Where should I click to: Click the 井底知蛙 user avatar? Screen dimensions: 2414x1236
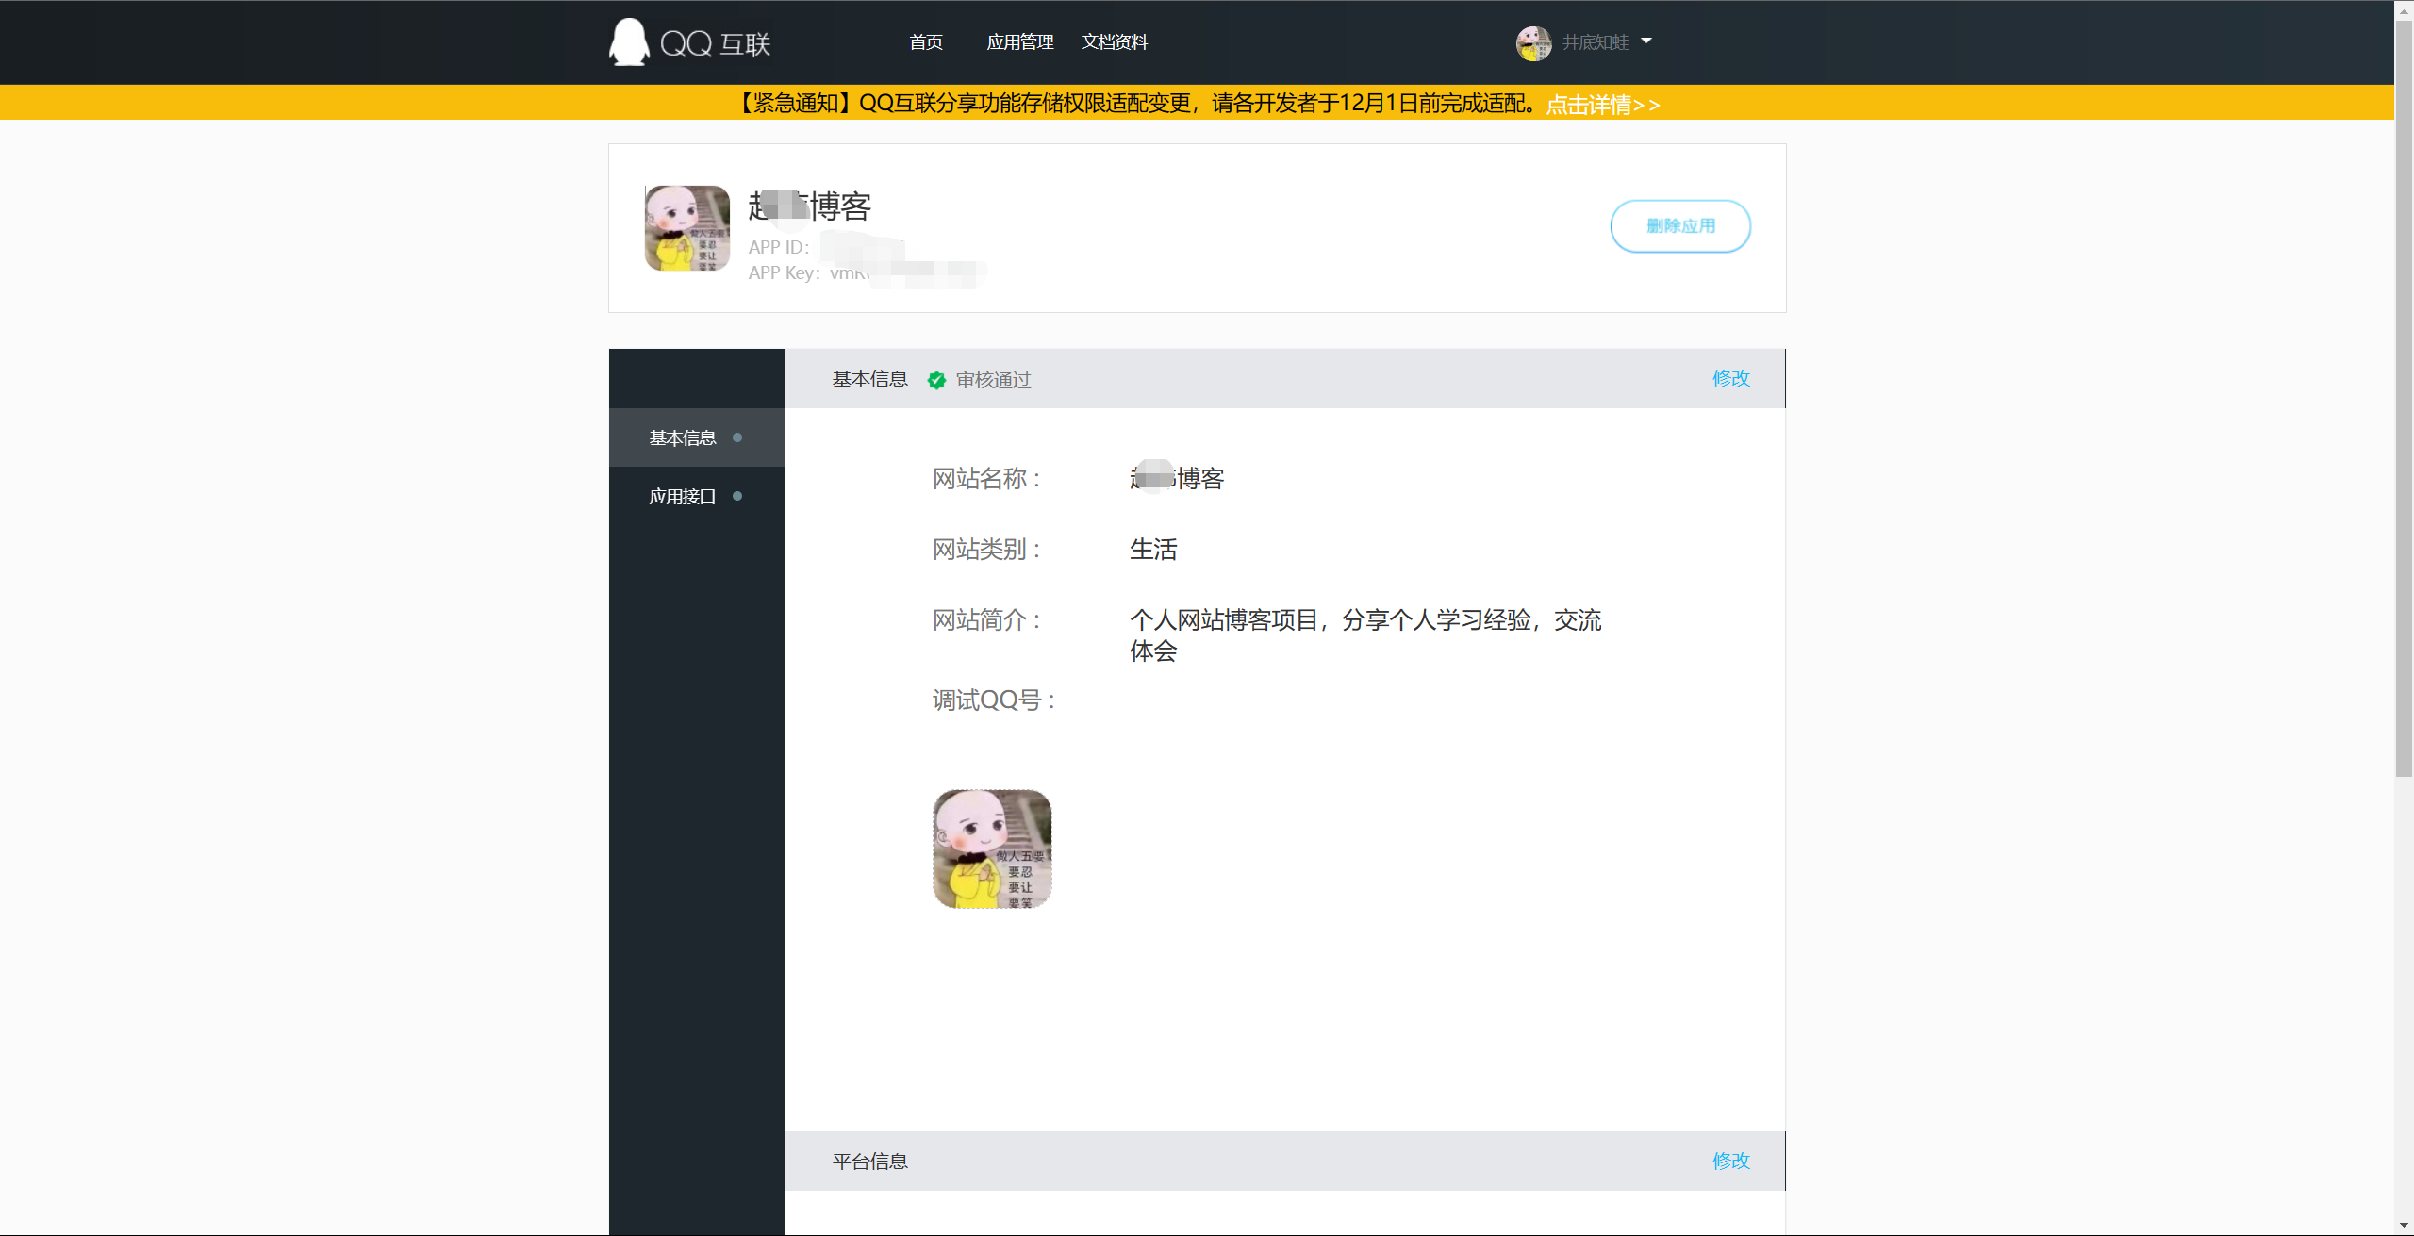point(1534,42)
